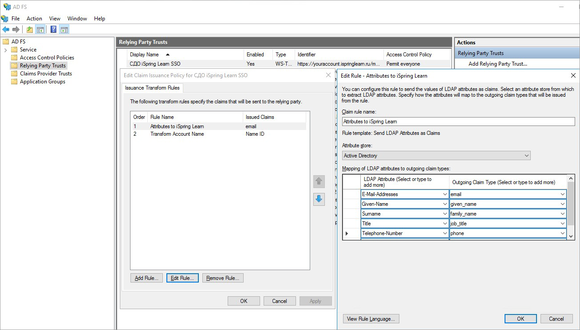Click the Enabled column header
The image size is (580, 330).
[x=258, y=55]
